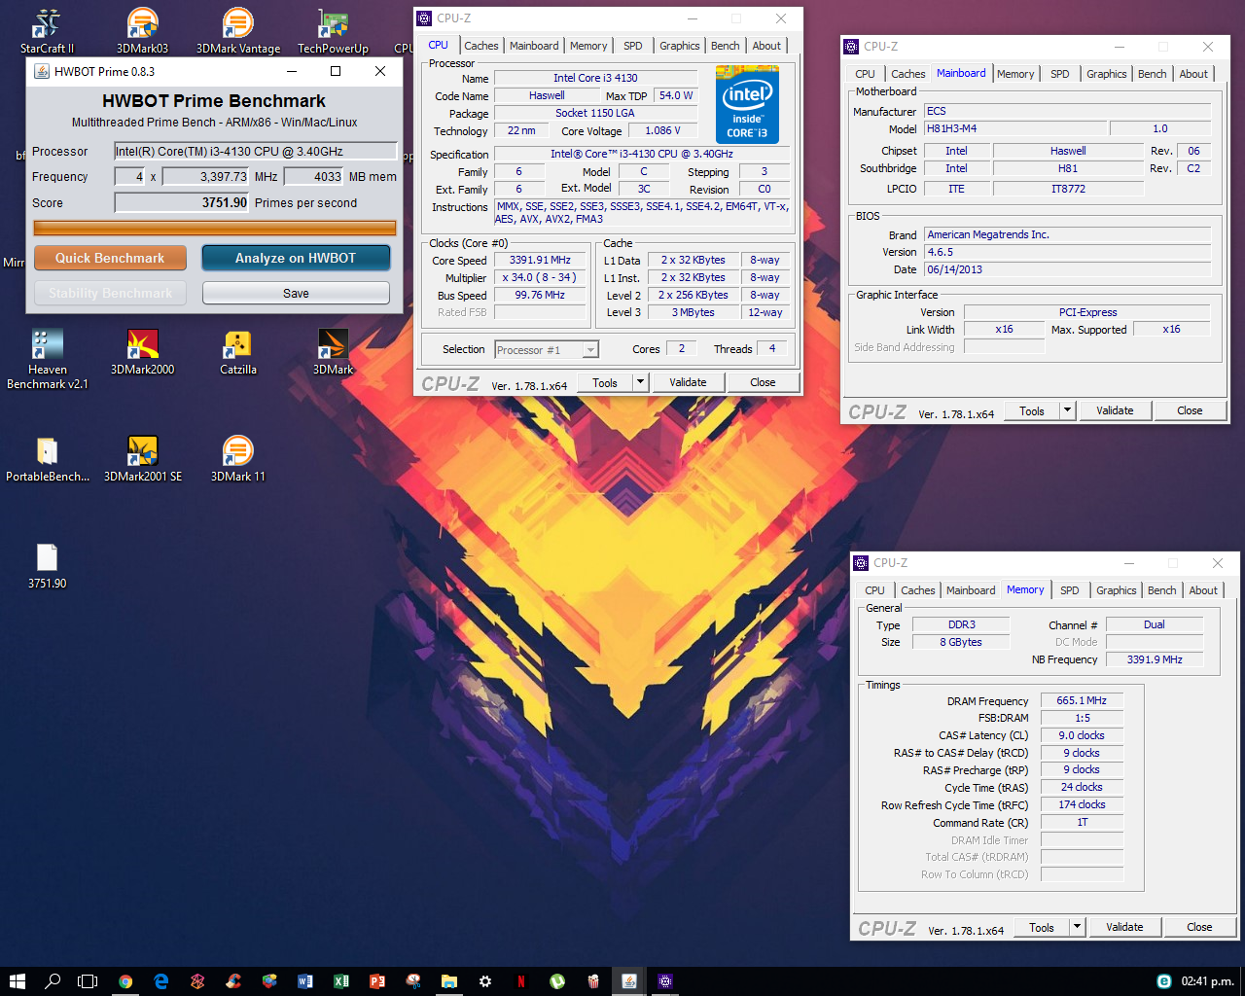Open the Windows Start menu
Viewport: 1245px width, 996px height.
pos(17,981)
